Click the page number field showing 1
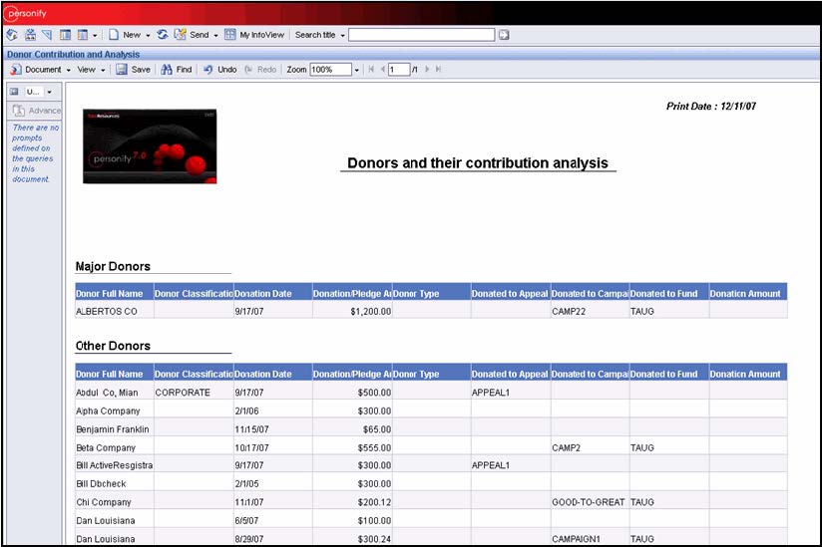The width and height of the screenshot is (822, 547). [x=399, y=69]
